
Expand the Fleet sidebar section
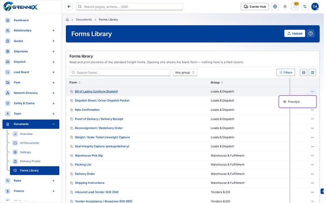(53, 83)
